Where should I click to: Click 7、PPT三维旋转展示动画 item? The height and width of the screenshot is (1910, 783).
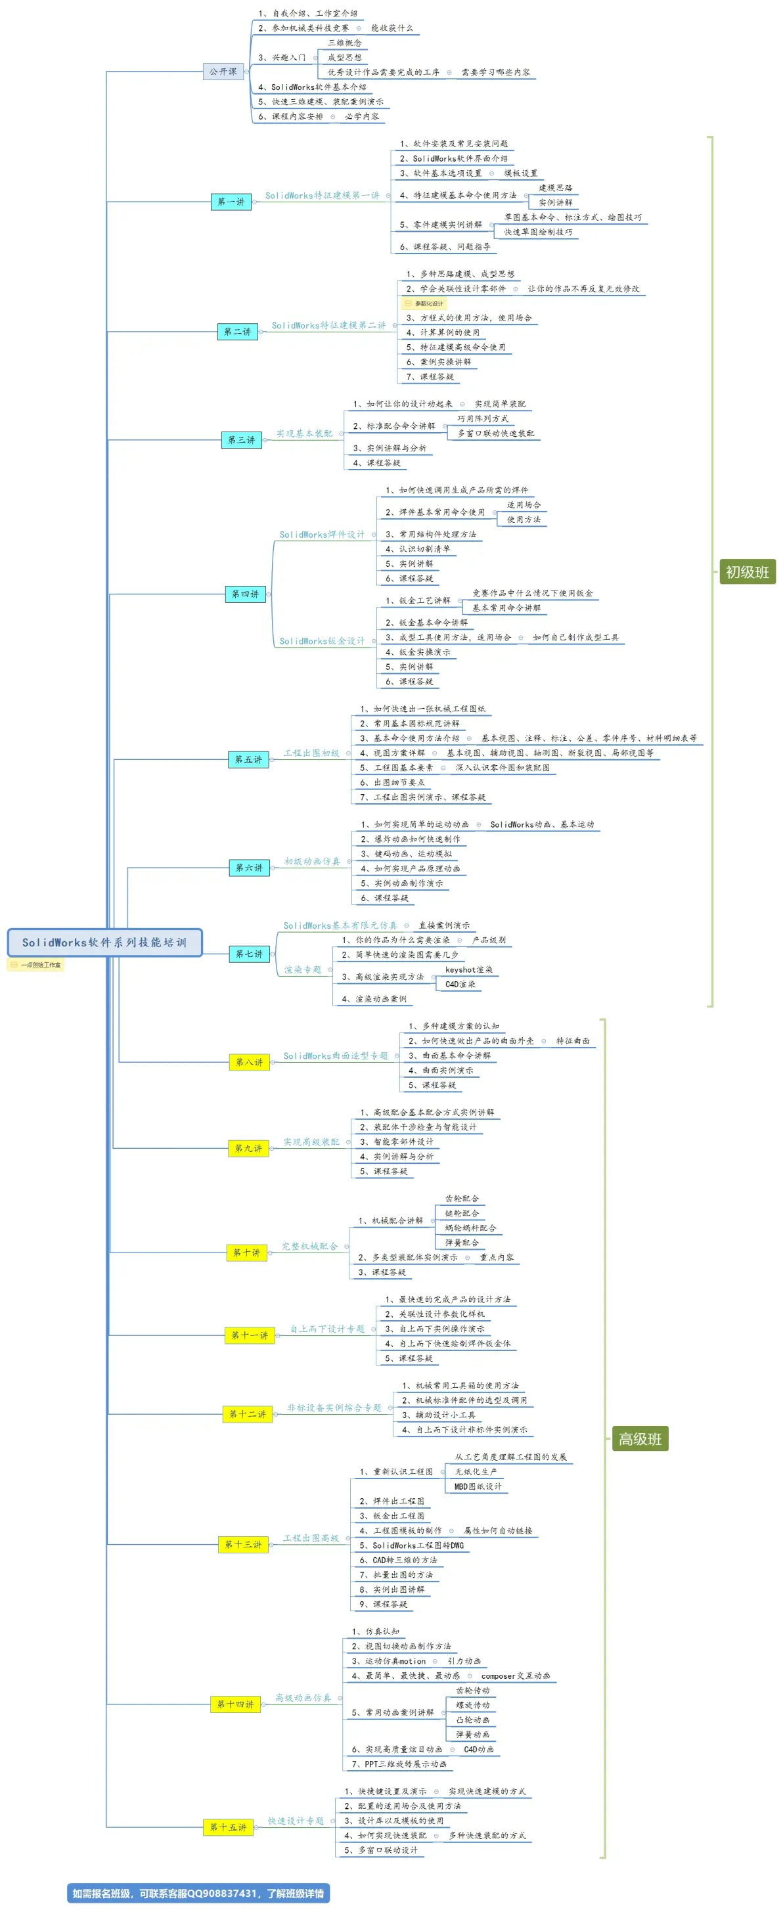tap(399, 1764)
